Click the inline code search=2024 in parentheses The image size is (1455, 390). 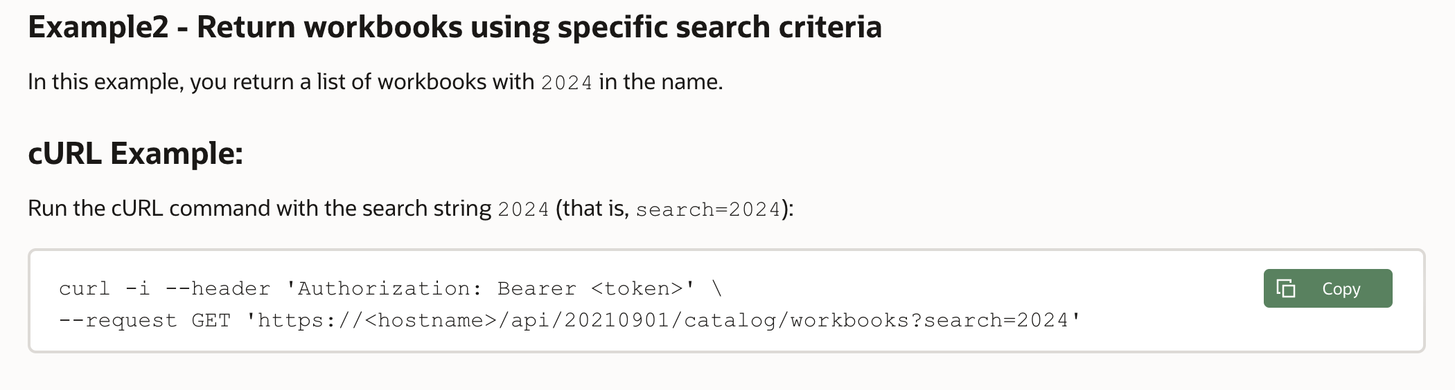[708, 210]
